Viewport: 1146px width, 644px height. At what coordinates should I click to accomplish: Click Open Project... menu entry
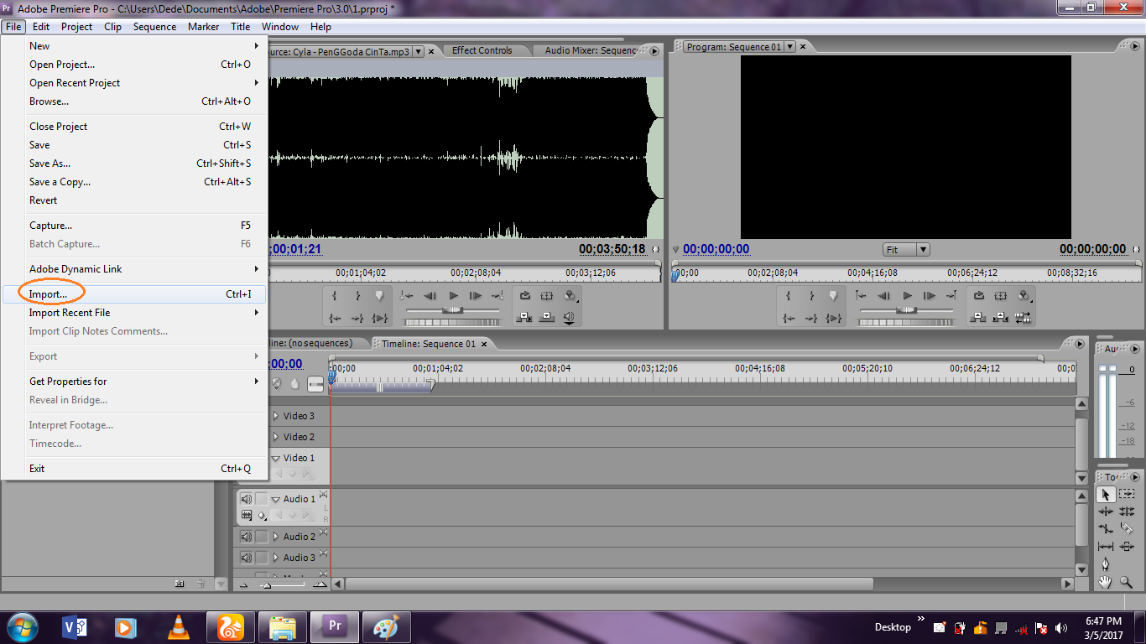pyautogui.click(x=134, y=65)
